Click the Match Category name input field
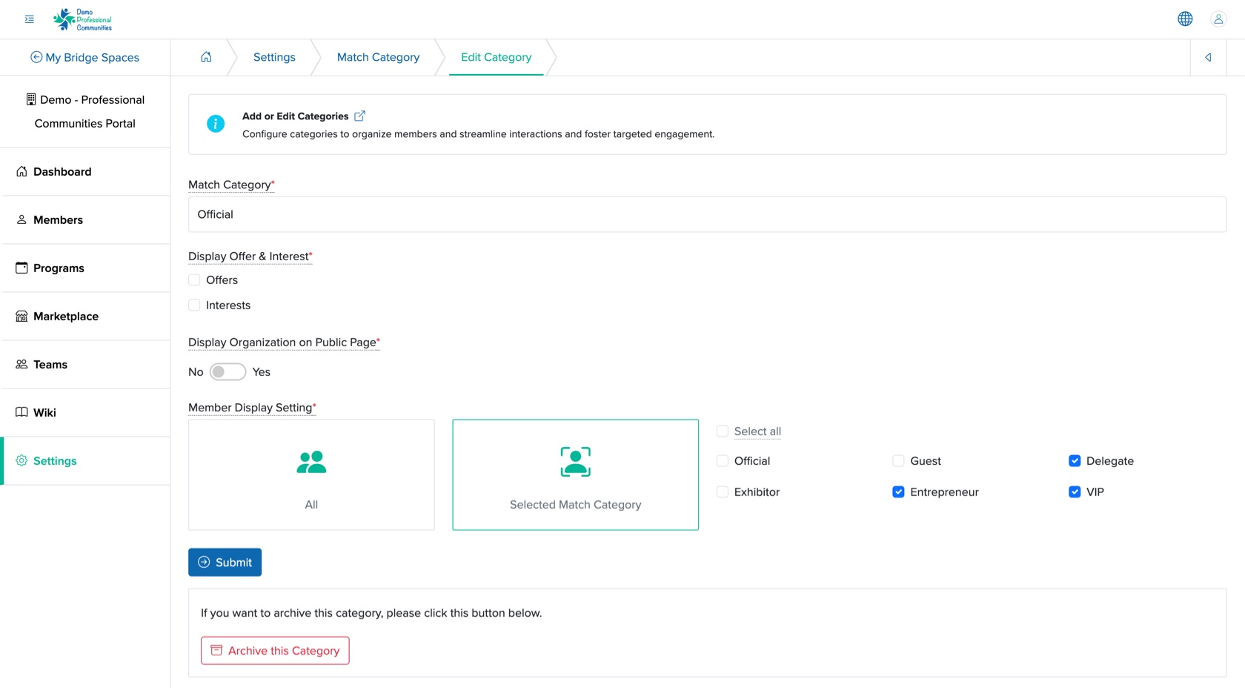 click(707, 214)
